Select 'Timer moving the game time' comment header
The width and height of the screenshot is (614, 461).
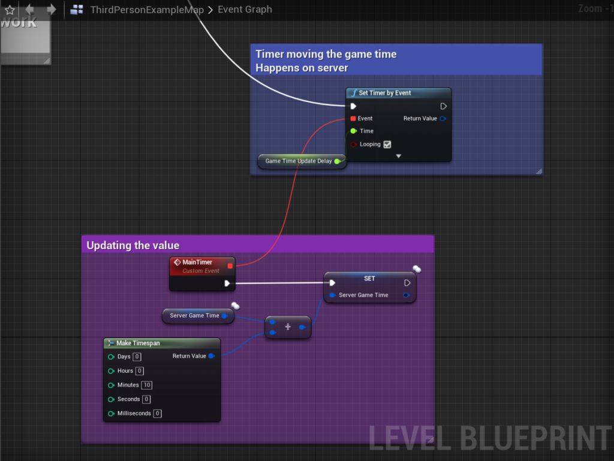[396, 60]
